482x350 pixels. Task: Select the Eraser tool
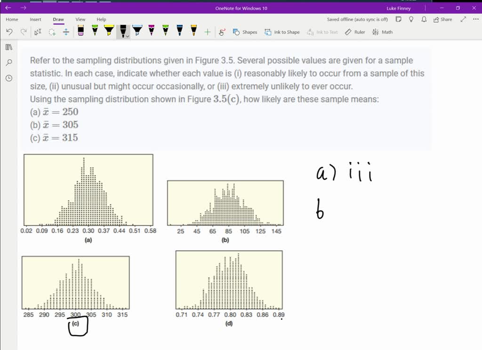click(x=80, y=32)
